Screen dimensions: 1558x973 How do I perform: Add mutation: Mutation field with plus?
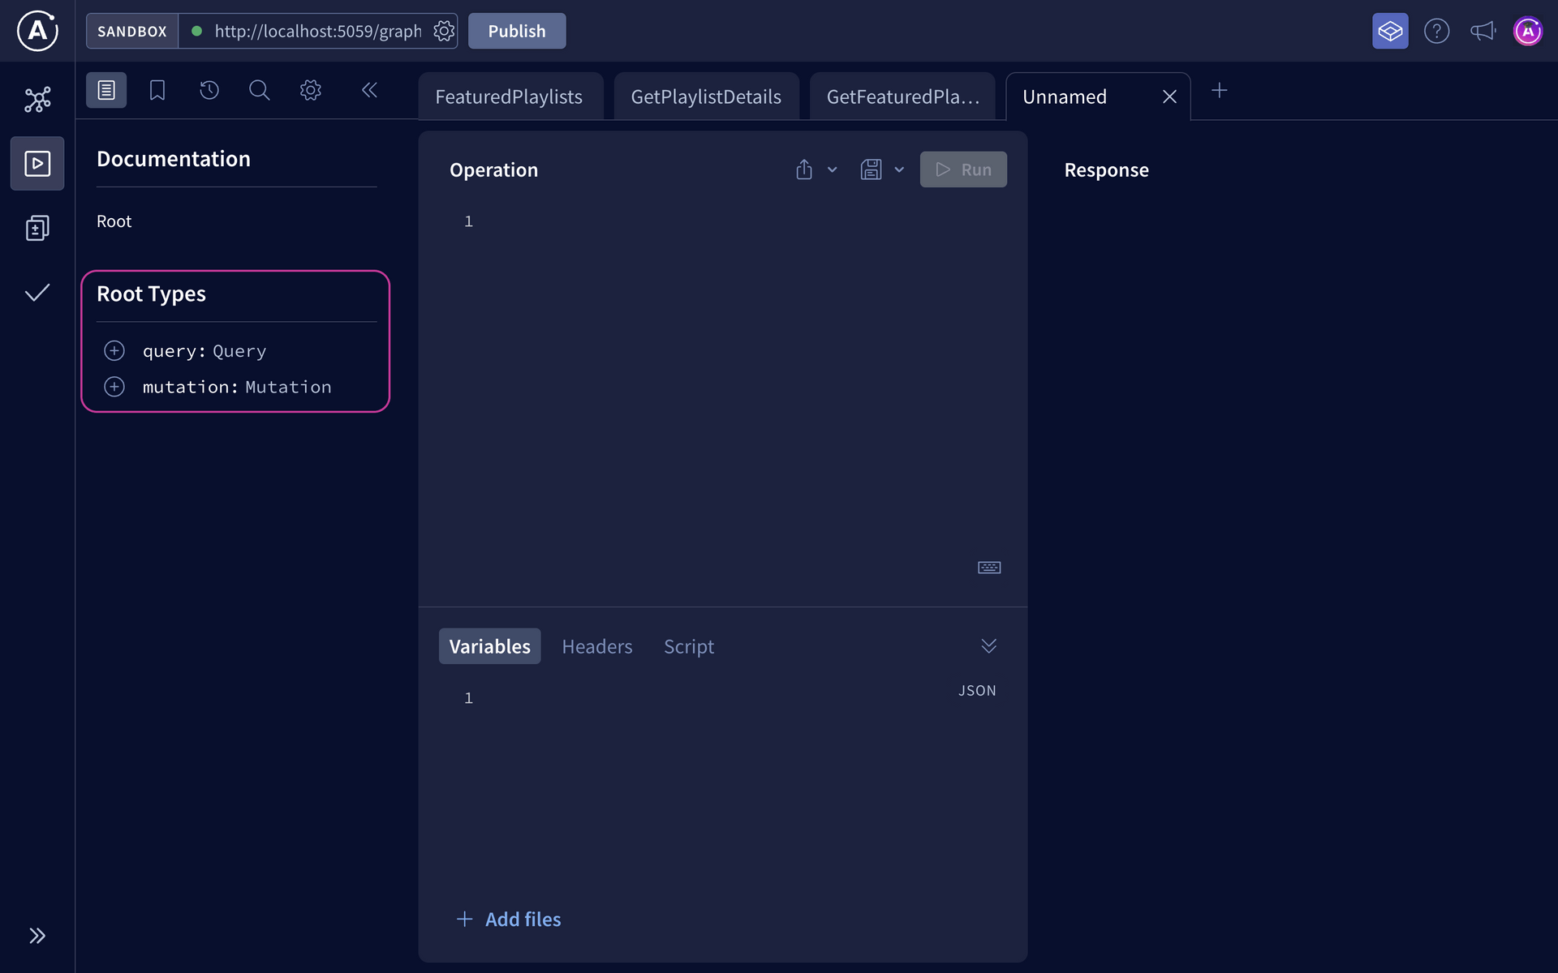(114, 387)
